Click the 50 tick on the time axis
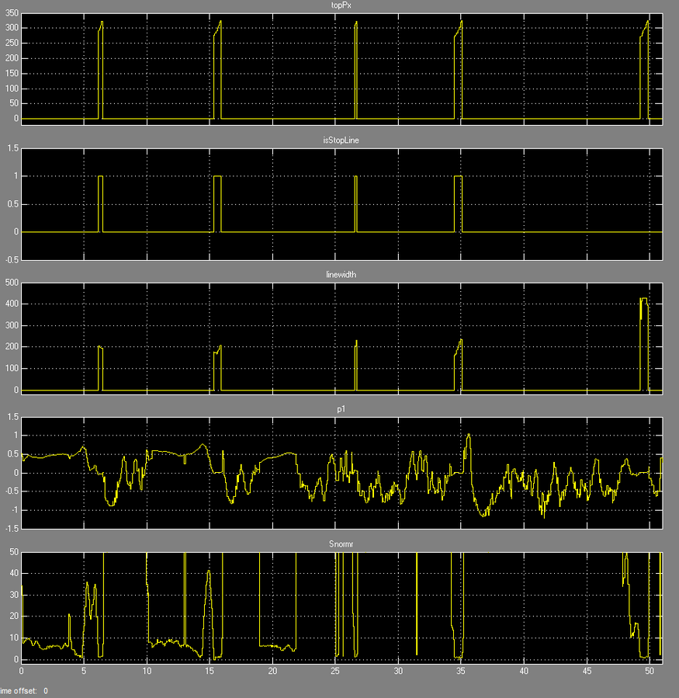This screenshot has width=679, height=698. (x=650, y=671)
